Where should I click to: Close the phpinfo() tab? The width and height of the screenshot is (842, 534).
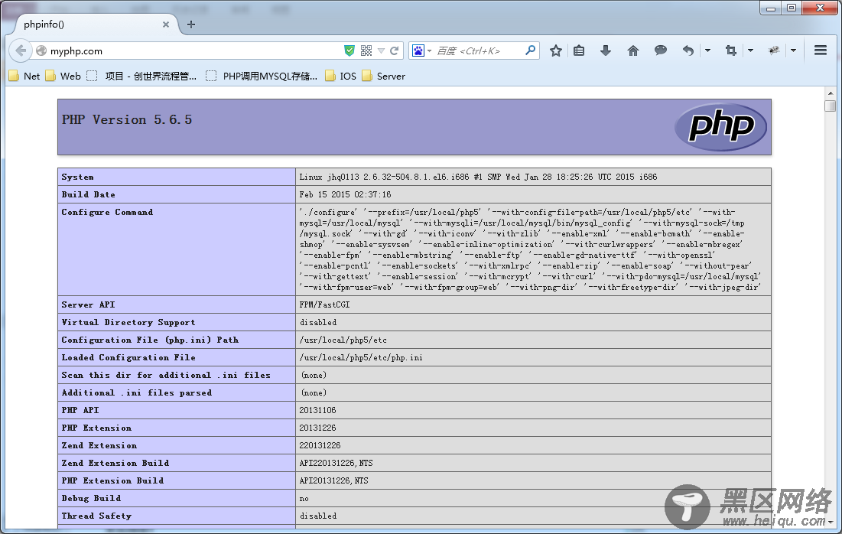[166, 24]
